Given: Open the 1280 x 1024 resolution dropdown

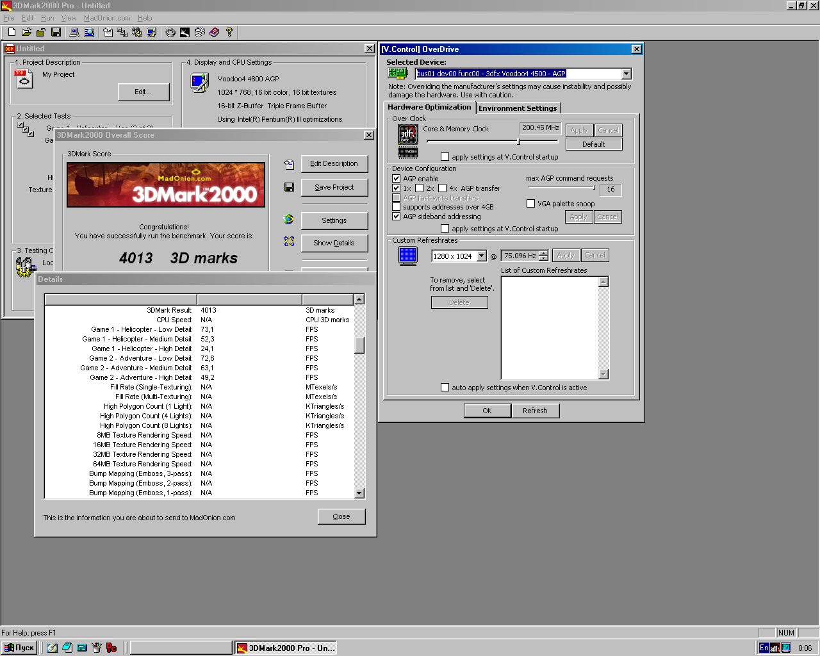Looking at the screenshot, I should [482, 256].
